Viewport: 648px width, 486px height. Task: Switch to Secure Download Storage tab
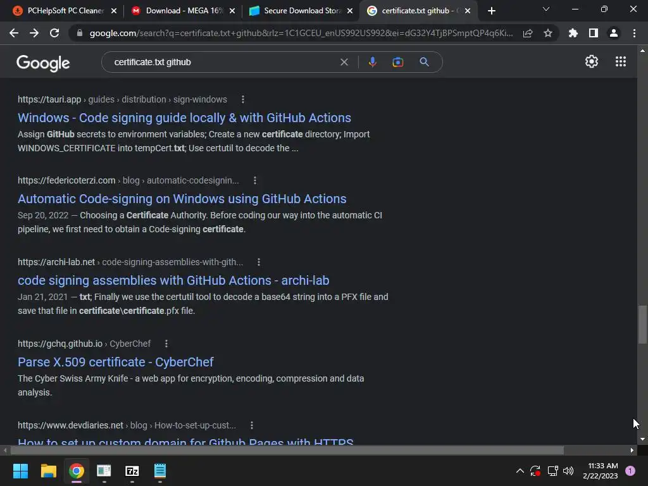click(x=302, y=11)
